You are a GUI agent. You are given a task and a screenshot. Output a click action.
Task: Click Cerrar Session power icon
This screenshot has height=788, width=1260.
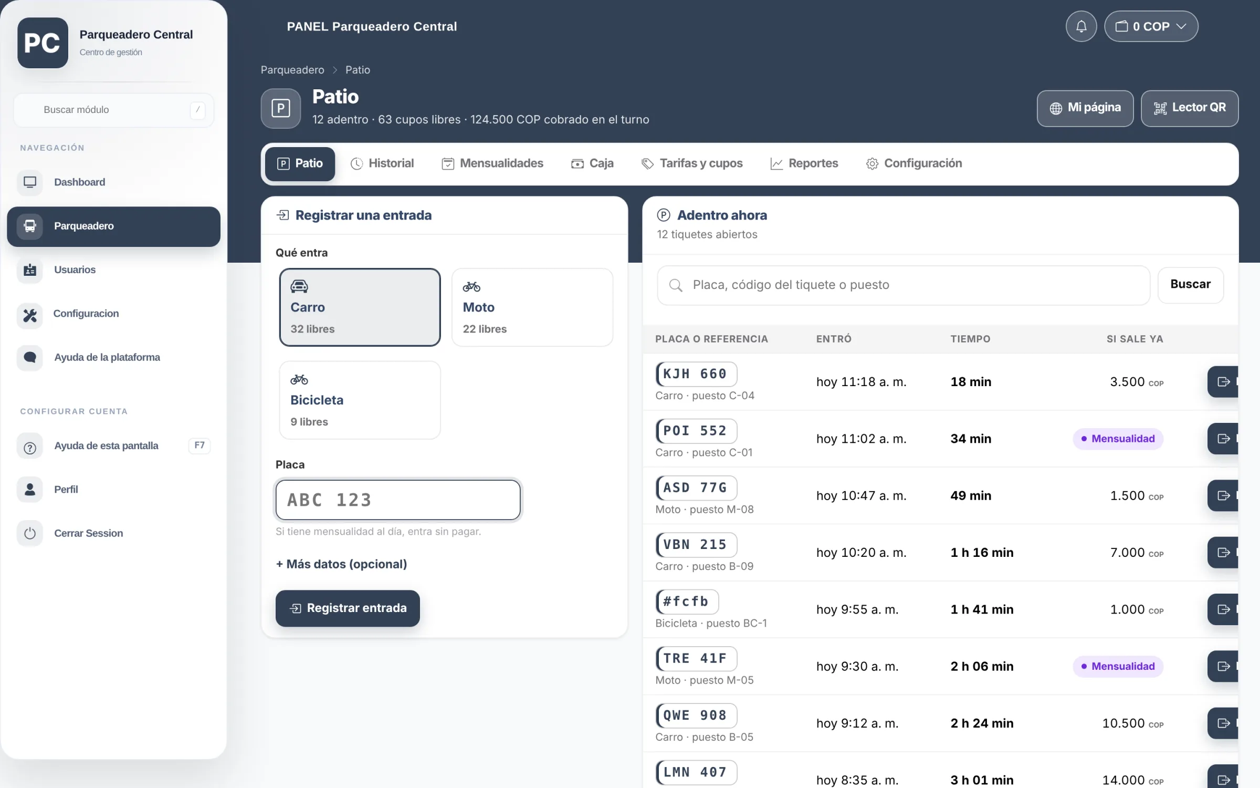pos(30,534)
